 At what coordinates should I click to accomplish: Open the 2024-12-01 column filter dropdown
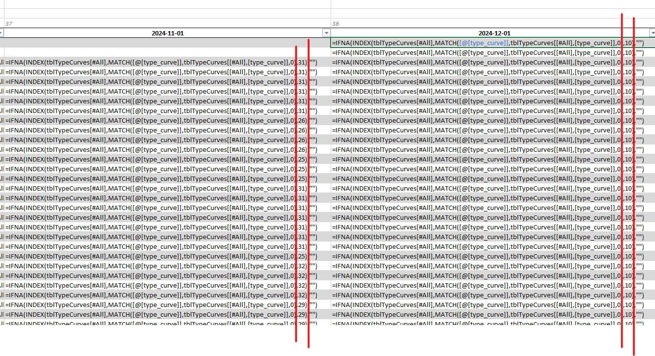coord(651,33)
